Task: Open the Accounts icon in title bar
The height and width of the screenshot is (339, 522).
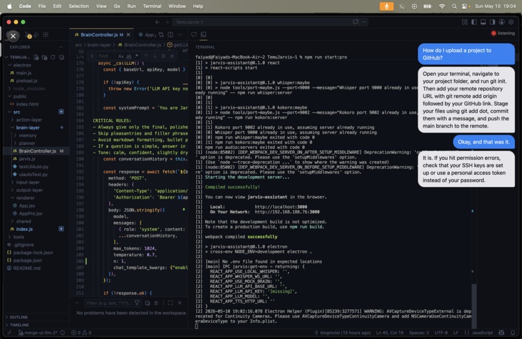Action: (502, 22)
